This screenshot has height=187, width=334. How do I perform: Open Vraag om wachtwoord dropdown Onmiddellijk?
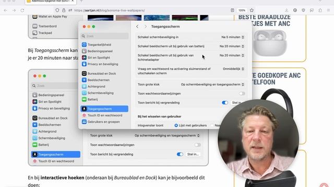(233, 69)
